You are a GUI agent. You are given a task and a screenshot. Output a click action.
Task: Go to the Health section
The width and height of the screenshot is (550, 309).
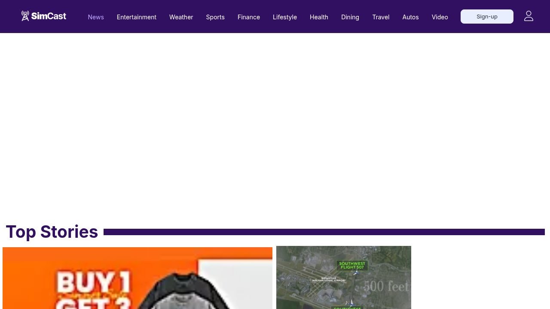[319, 17]
